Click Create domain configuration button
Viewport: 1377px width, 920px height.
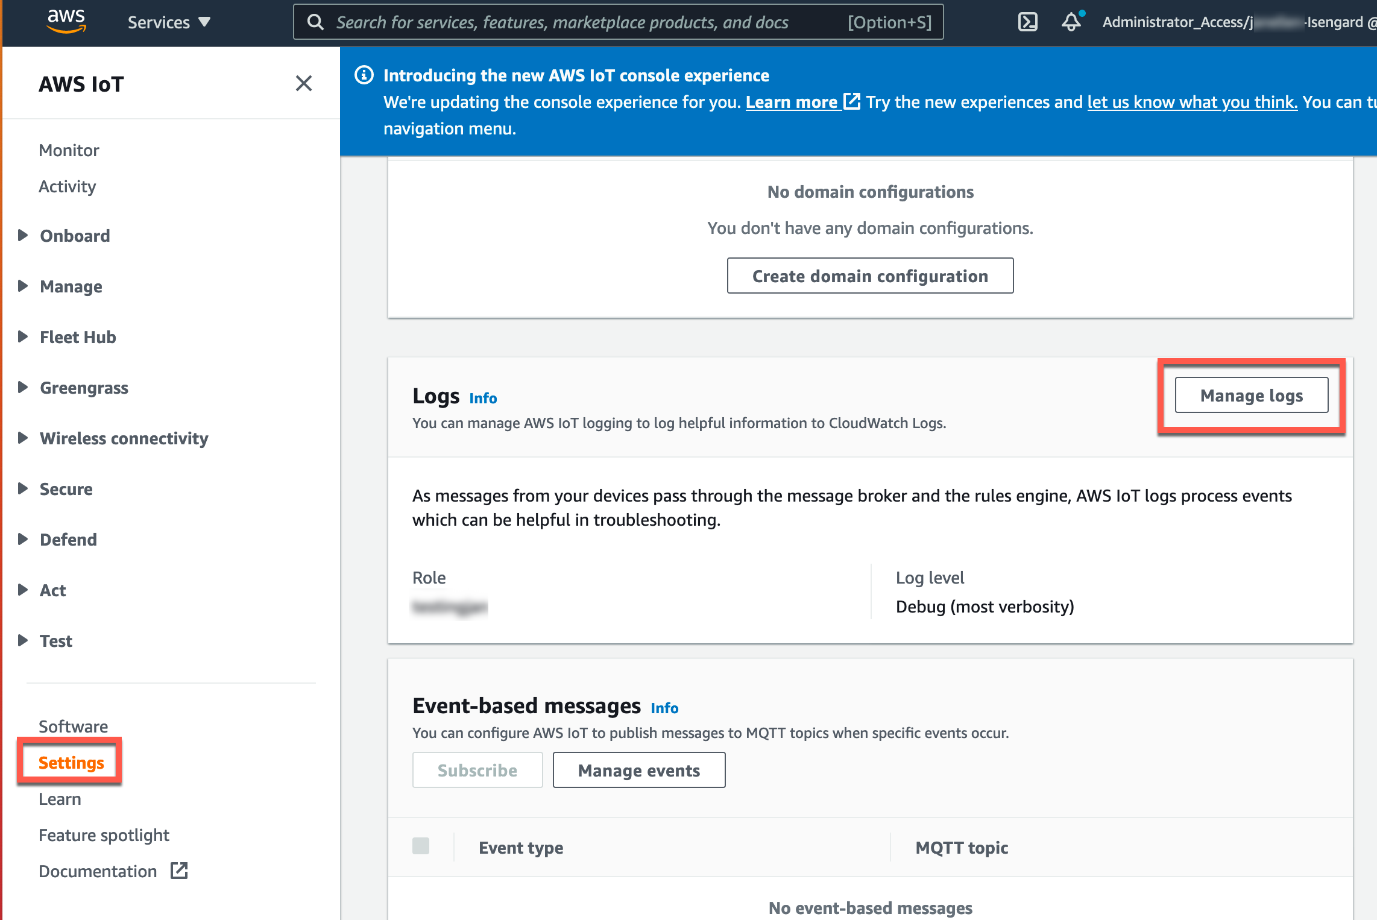pos(870,276)
